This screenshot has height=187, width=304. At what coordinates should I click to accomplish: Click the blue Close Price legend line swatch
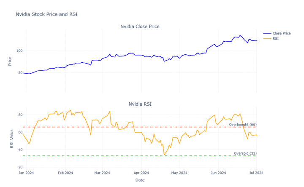pos(267,33)
